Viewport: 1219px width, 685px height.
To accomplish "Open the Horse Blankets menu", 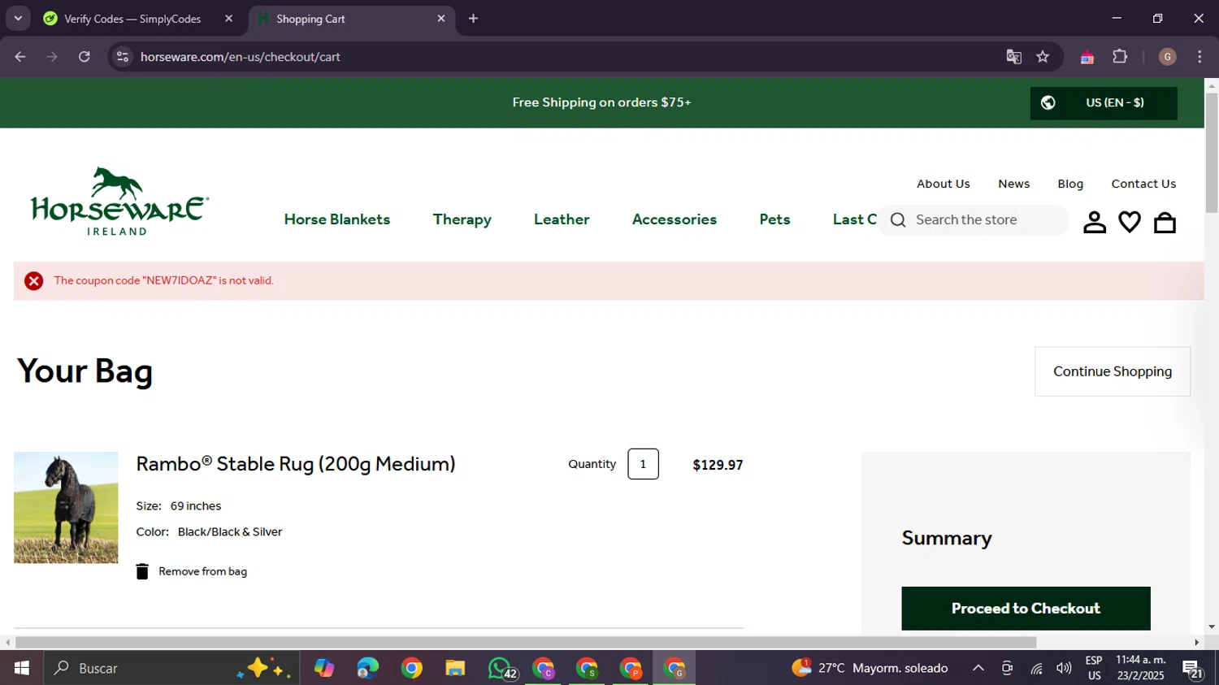I will tap(337, 219).
